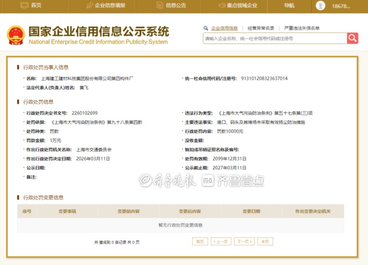Click the 上一页 previous page button
Image resolution: width=368 pixels, height=265 pixels.
pos(221,242)
